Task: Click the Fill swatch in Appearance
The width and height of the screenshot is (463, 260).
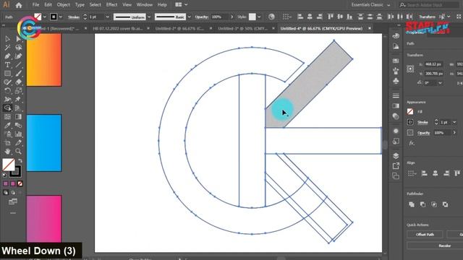Action: (410, 111)
